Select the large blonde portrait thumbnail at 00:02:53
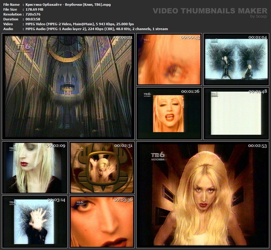The width and height of the screenshot is (271, 250). tap(203, 195)
